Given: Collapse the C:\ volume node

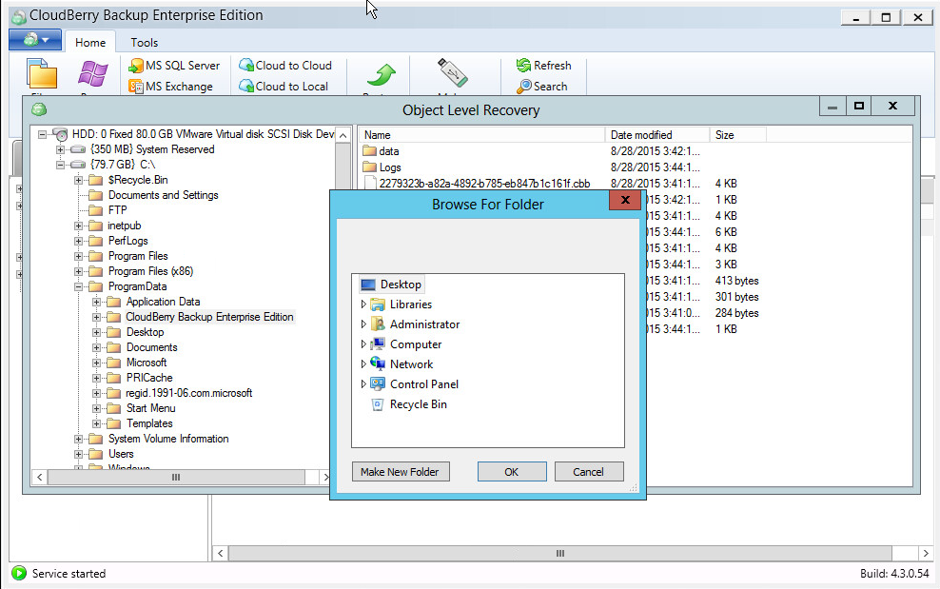Looking at the screenshot, I should pos(60,165).
